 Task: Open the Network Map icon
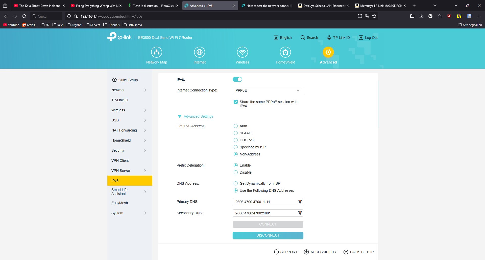tap(156, 52)
